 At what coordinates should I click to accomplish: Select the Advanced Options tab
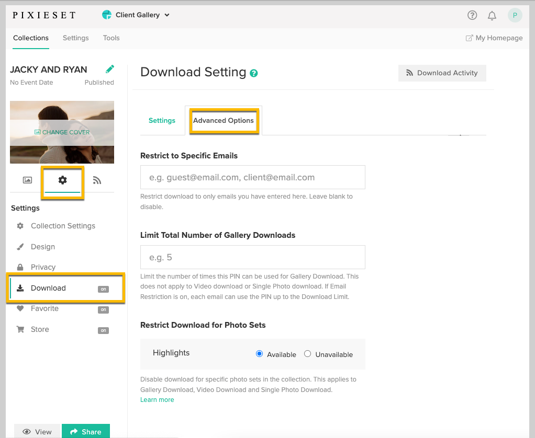pos(224,121)
